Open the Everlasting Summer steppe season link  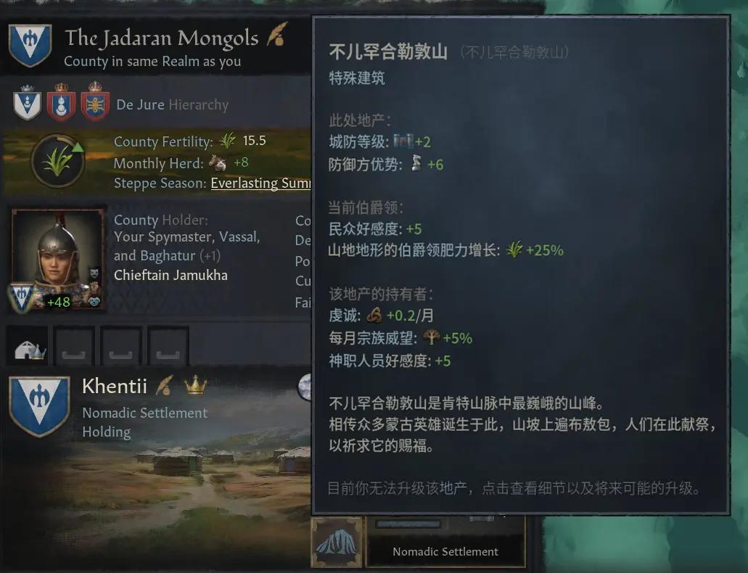tap(260, 184)
